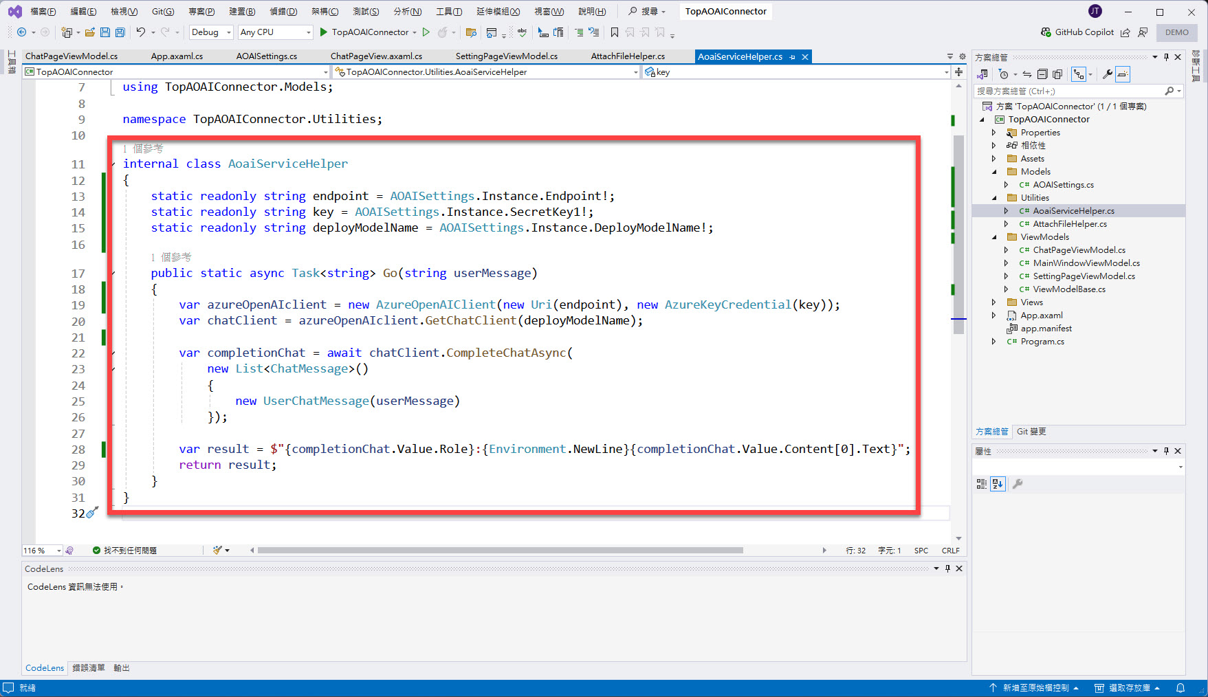Toggle the pin on the AoaiServiceHelper.cs tab
Image resolution: width=1208 pixels, height=697 pixels.
point(793,57)
